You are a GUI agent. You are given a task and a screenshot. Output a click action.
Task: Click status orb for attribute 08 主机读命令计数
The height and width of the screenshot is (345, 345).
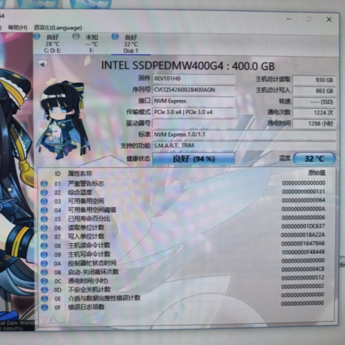[44, 246]
